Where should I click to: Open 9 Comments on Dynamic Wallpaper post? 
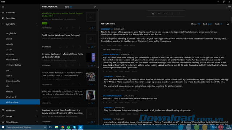point(46,66)
